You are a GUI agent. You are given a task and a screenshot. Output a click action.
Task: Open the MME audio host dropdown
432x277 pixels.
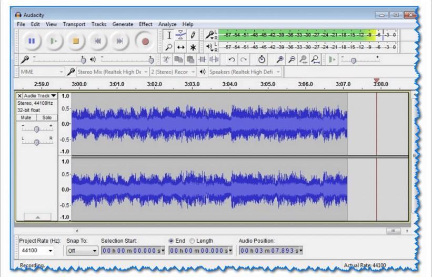42,72
